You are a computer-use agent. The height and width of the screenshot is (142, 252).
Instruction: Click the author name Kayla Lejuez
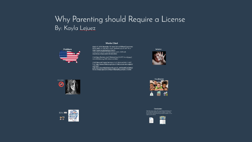click(80, 28)
